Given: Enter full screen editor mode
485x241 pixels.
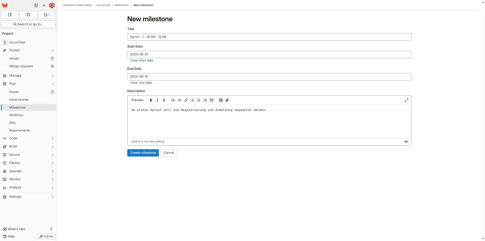Looking at the screenshot, I should coord(406,100).
